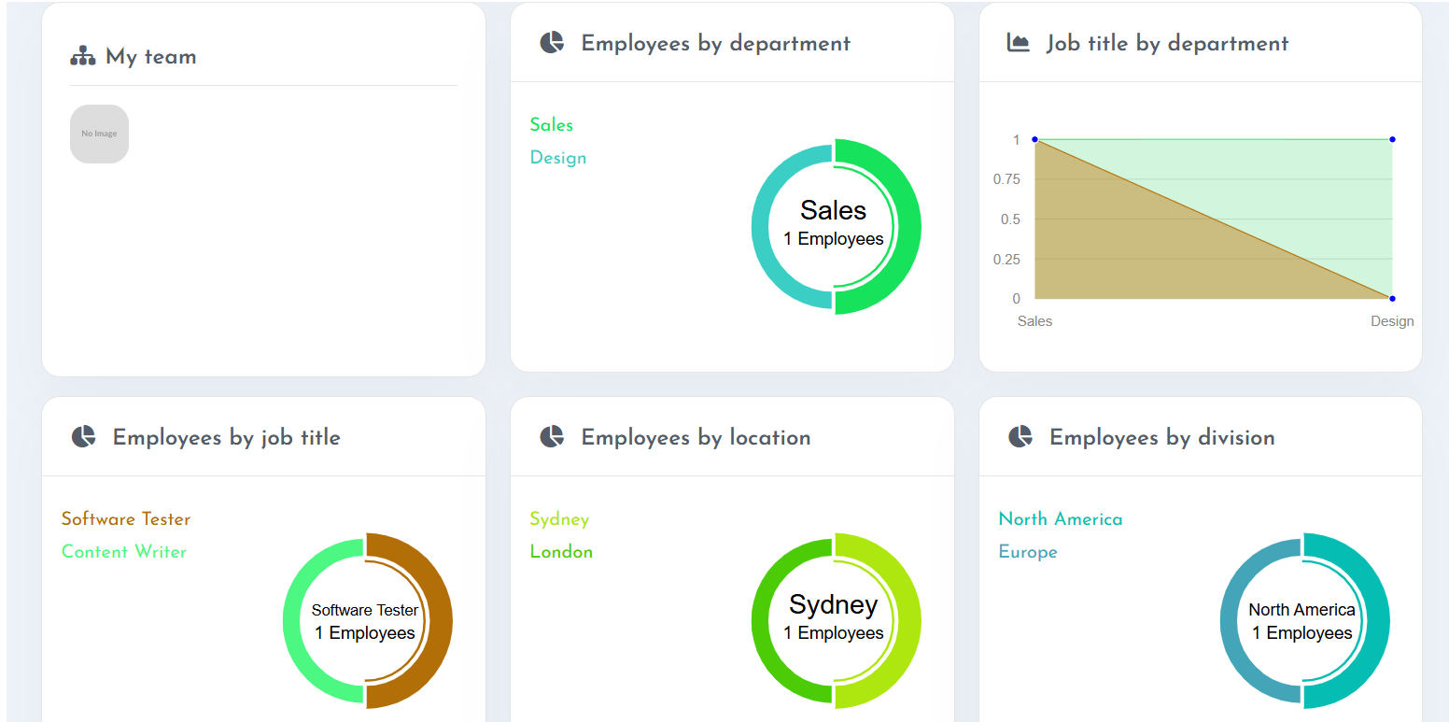
Task: Toggle the Sales legend in department chart
Action: point(552,125)
